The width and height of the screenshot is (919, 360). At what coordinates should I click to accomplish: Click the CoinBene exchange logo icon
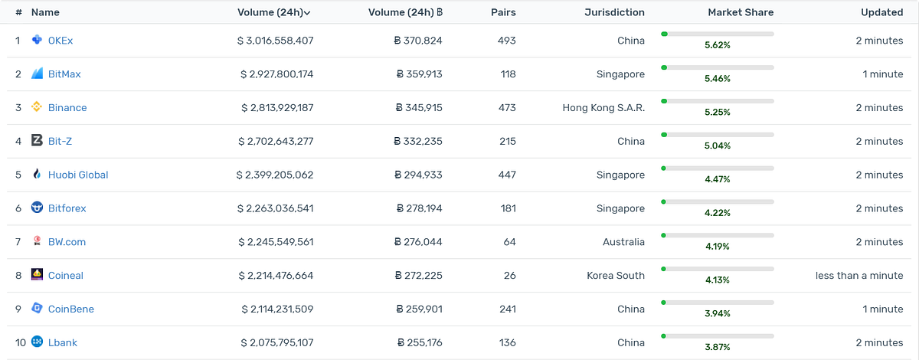(37, 309)
